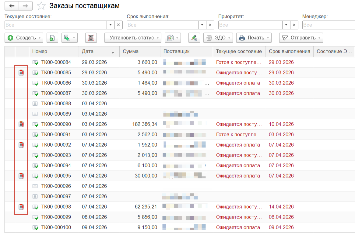Click the sum 182 386,34
The height and width of the screenshot is (234, 355).
tap(145, 124)
